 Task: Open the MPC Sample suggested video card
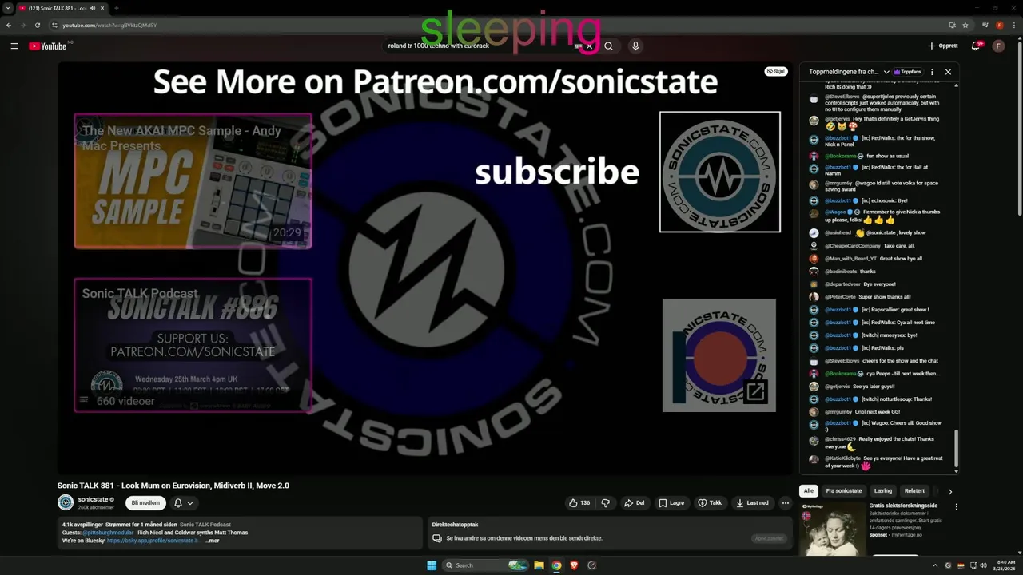tap(193, 180)
